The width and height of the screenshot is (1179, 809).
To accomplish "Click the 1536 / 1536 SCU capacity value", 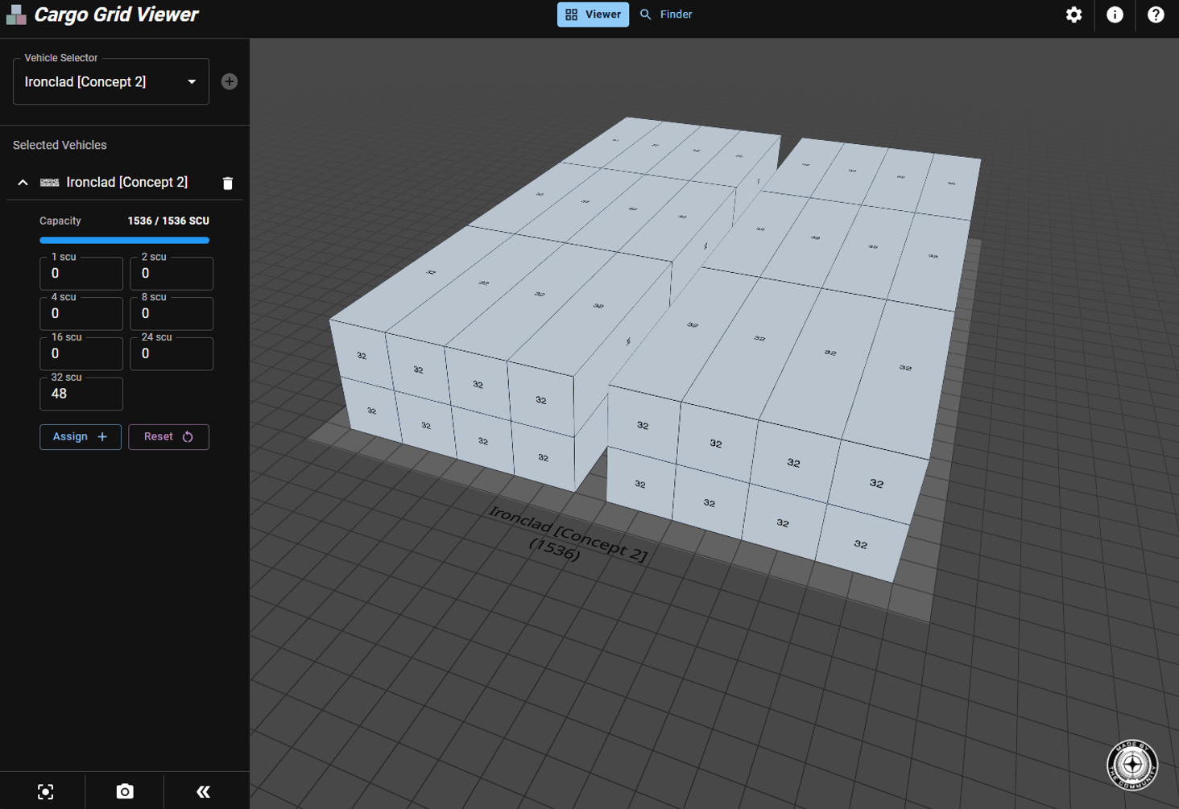I will [168, 221].
